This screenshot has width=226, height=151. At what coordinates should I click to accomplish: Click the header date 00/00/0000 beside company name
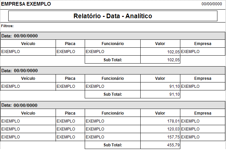[212, 4]
